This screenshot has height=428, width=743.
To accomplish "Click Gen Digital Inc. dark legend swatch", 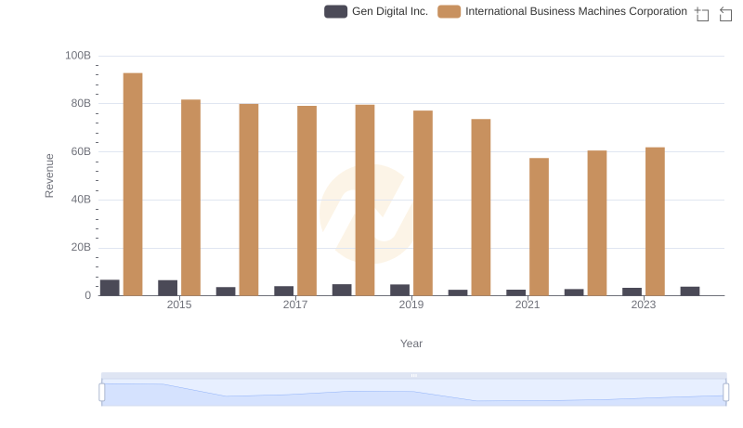I will [335, 11].
